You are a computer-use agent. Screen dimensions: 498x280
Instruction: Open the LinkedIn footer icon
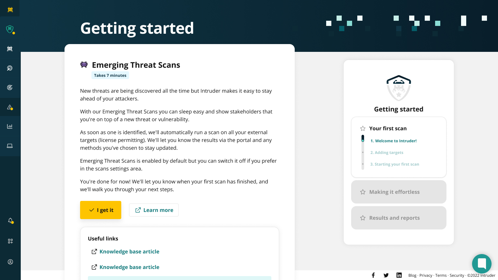399,275
